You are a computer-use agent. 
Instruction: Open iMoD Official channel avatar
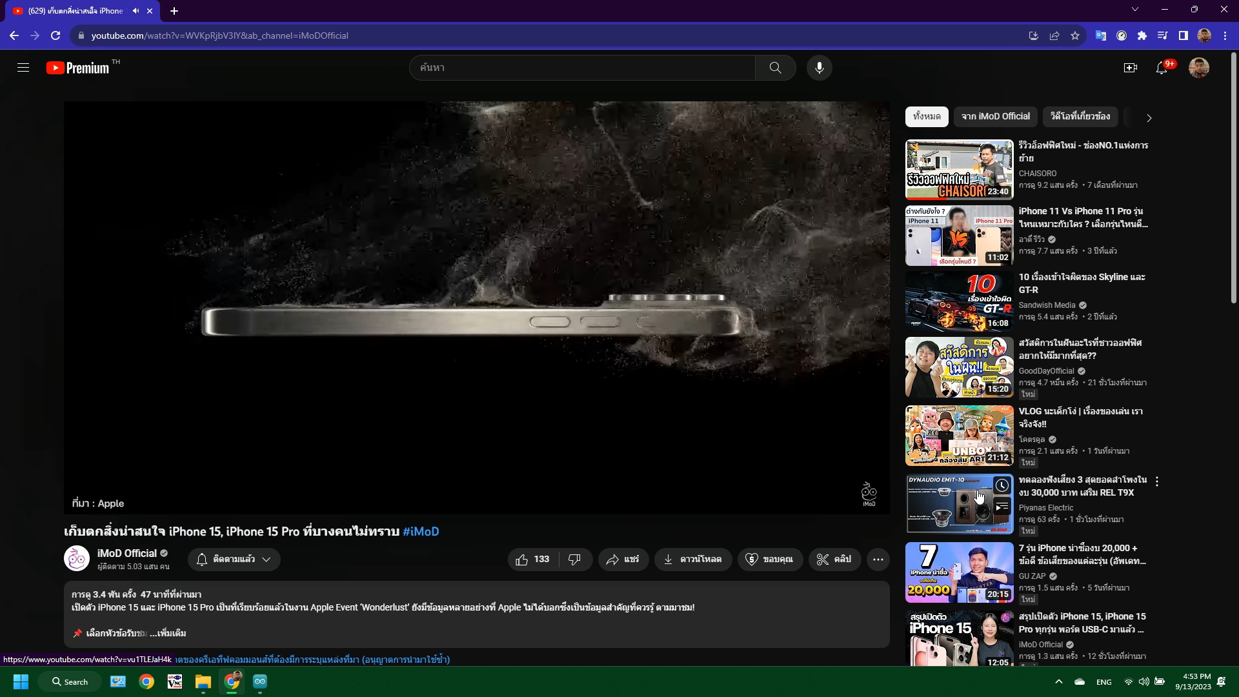pos(77,559)
